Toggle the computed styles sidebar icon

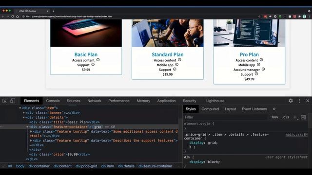pyautogui.click(x=303, y=117)
